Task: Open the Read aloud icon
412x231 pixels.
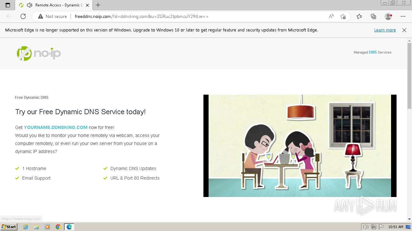Action: click(x=331, y=16)
